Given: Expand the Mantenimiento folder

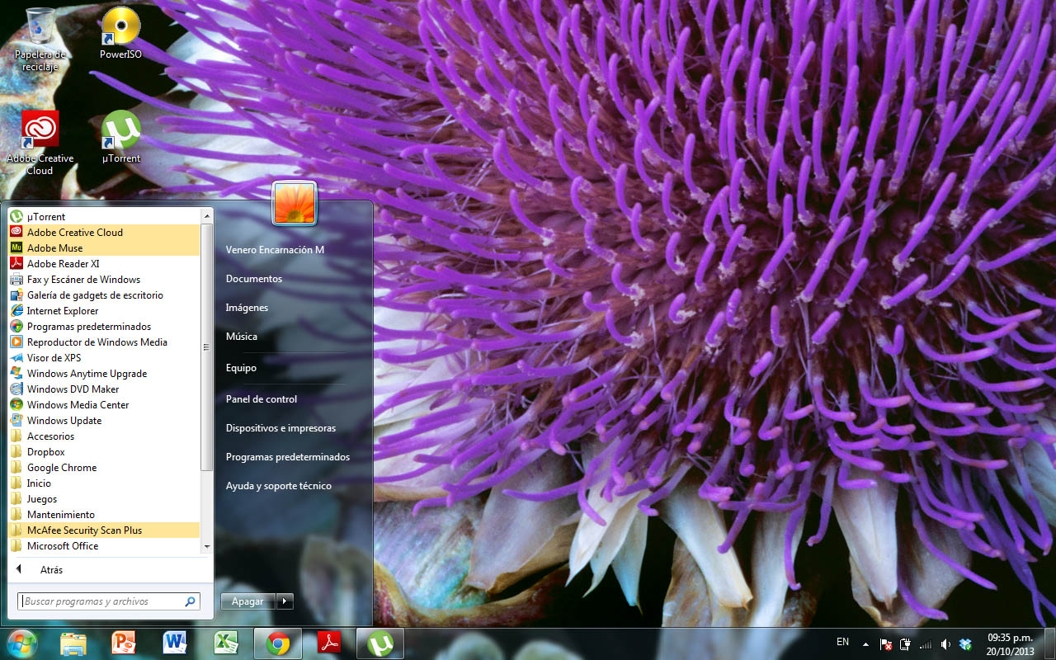Looking at the screenshot, I should click(x=104, y=514).
